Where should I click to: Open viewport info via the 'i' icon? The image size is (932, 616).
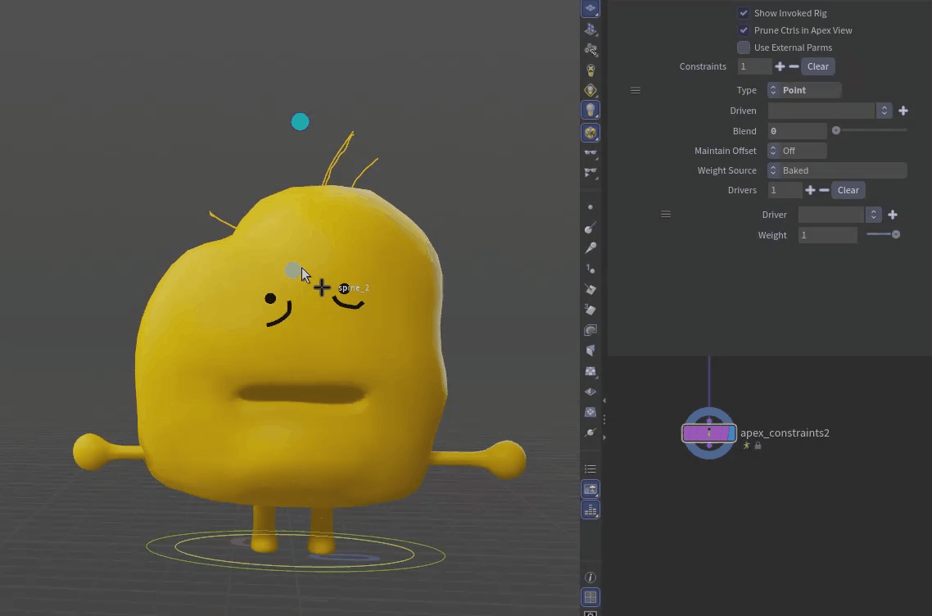tap(590, 577)
